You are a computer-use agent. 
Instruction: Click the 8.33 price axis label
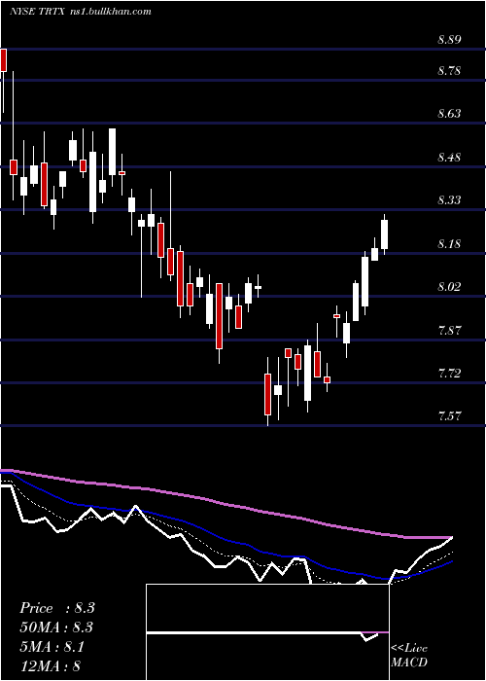click(449, 200)
